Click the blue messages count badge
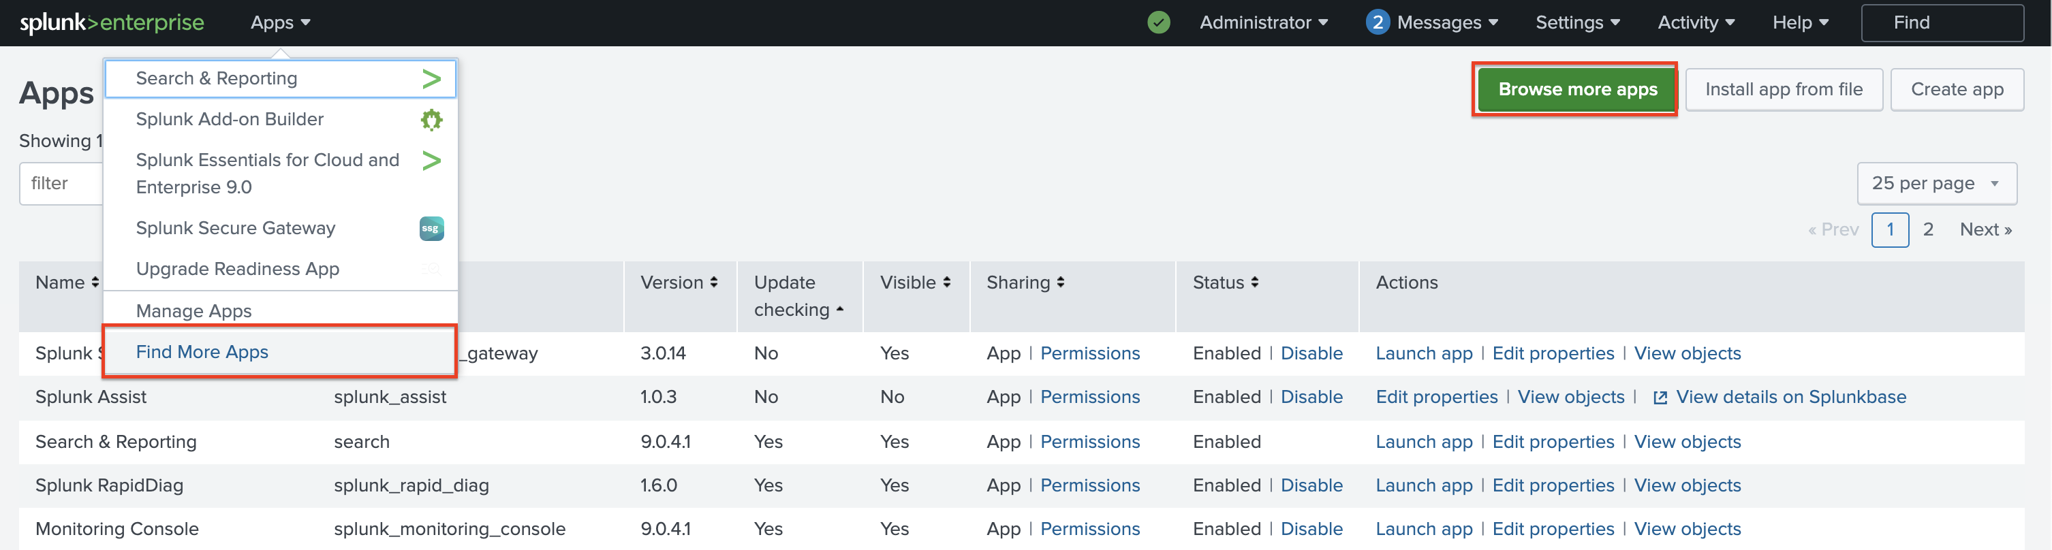2052x550 pixels. (x=1376, y=22)
